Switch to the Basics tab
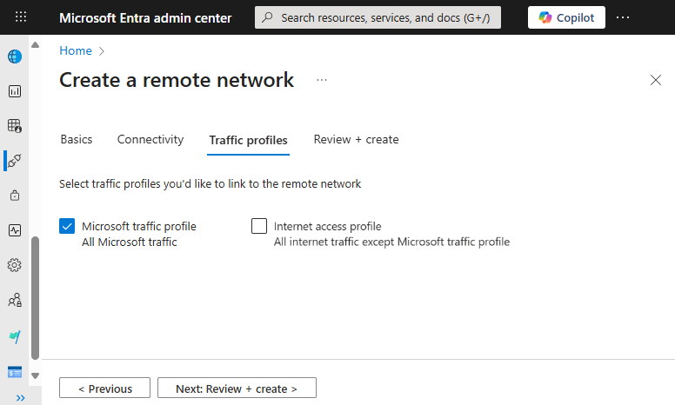Image resolution: width=675 pixels, height=405 pixels. (x=77, y=139)
